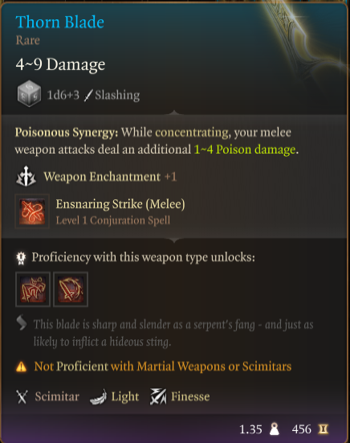
Task: Click the proficiency badge icon
Action: 21,258
